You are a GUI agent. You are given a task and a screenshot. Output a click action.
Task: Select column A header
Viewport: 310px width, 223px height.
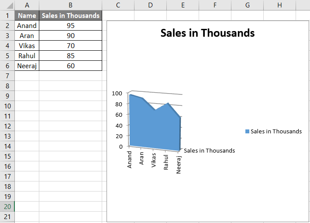[x=27, y=5]
